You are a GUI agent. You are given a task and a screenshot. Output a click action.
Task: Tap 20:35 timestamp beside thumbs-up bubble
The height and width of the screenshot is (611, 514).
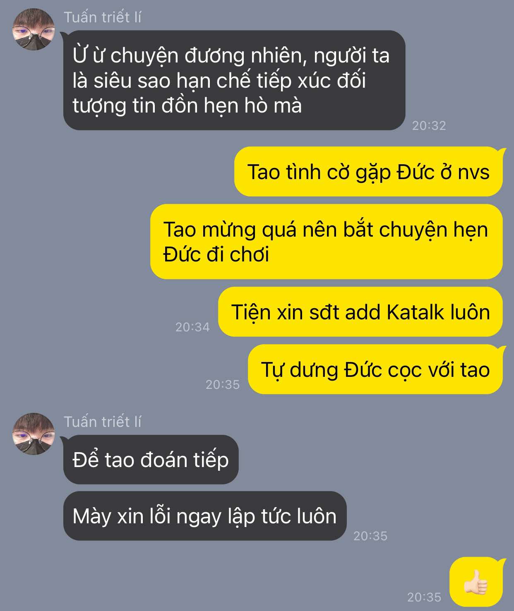(424, 597)
